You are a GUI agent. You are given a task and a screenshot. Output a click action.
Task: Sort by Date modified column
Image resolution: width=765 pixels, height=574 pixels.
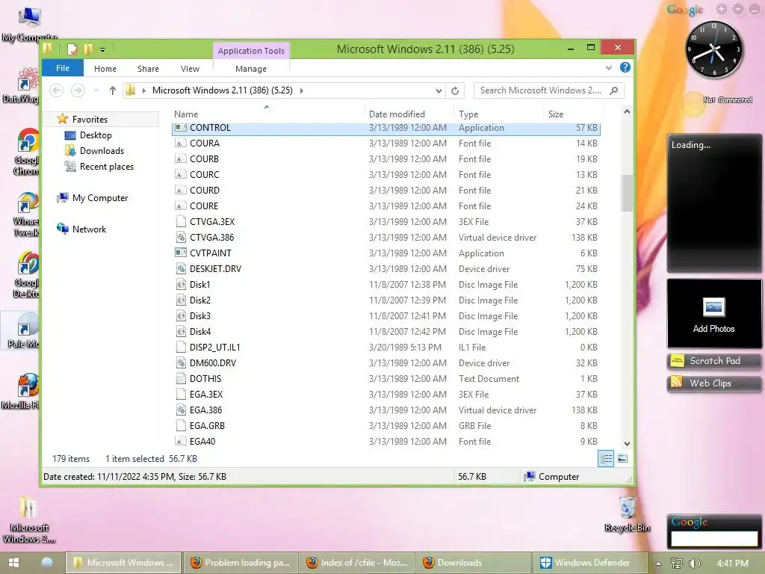[x=397, y=114]
